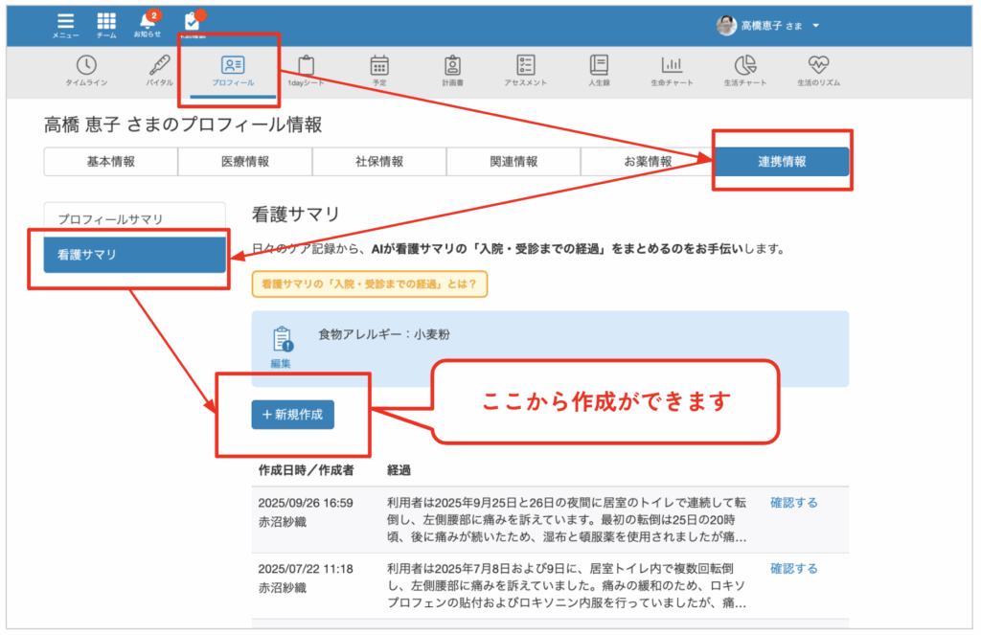Open the タイムライン clock icon
Screen dimensions: 981x635
click(86, 70)
